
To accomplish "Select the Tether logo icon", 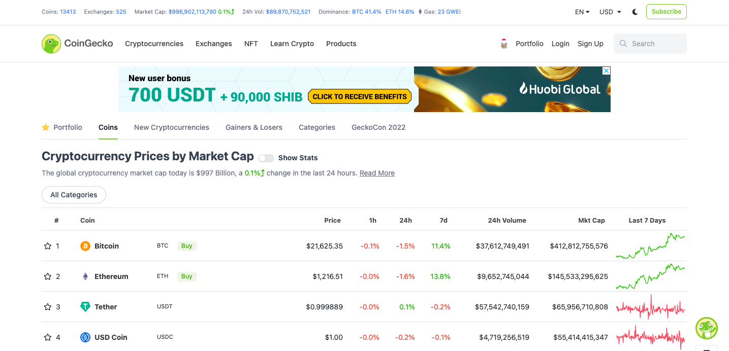I will [85, 307].
